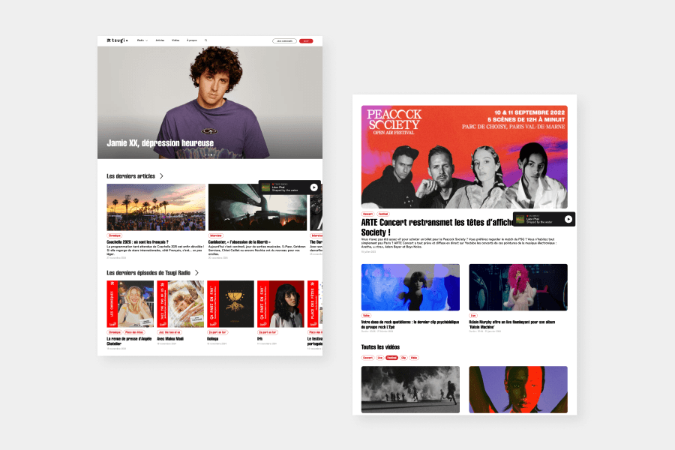Viewport: 675px width, 450px height.
Task: Open Róisín Murphy live article title
Action: pyautogui.click(x=511, y=324)
